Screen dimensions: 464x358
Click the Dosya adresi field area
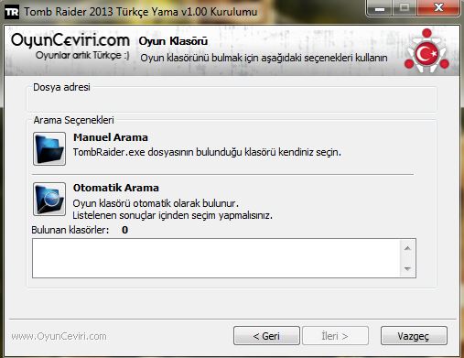232,99
